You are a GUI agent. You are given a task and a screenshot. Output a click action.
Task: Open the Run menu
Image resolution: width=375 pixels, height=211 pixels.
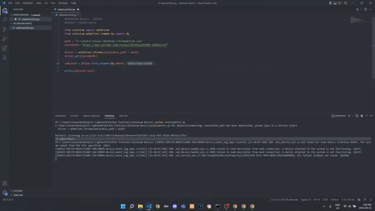53,3
